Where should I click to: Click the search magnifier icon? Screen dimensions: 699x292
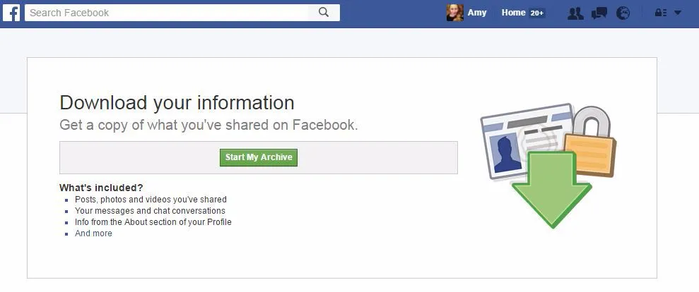(324, 13)
